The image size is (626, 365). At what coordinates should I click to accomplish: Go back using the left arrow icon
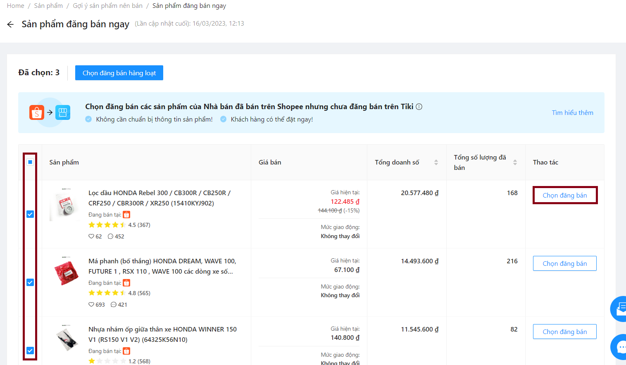click(x=10, y=24)
